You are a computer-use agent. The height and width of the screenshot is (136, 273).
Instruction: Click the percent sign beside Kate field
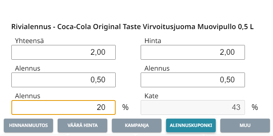point(255,107)
